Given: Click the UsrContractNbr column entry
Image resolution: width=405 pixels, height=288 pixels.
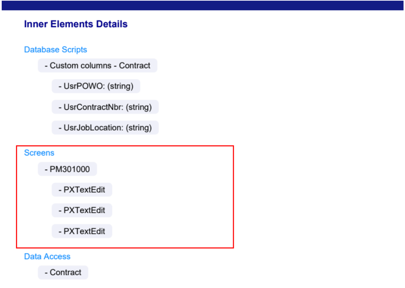Looking at the screenshot, I should coord(105,107).
